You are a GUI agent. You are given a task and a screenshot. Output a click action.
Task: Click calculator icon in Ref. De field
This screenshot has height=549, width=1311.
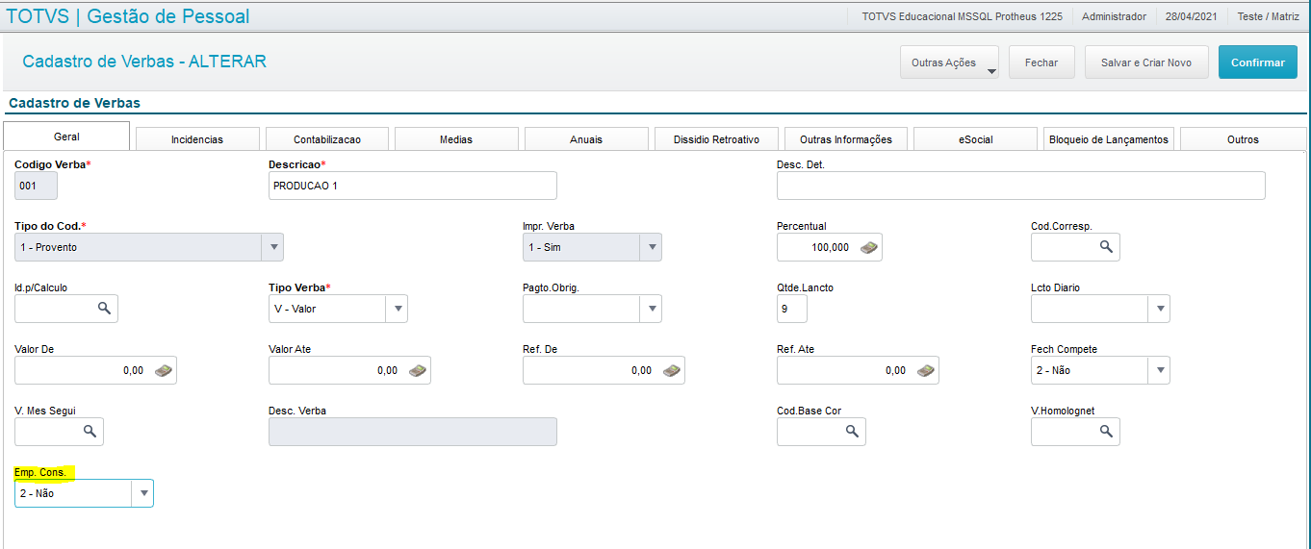click(x=672, y=370)
